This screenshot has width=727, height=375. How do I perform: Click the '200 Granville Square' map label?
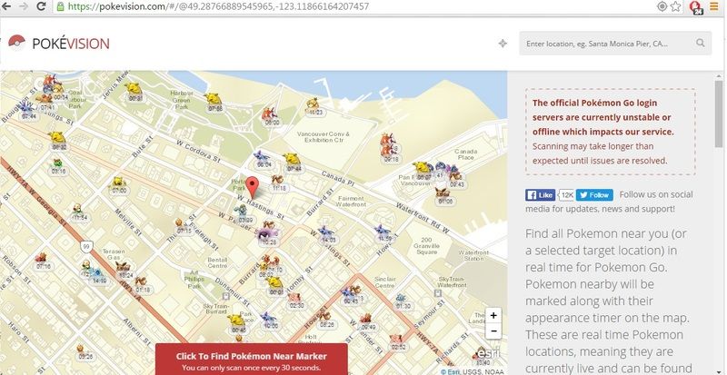point(427,246)
